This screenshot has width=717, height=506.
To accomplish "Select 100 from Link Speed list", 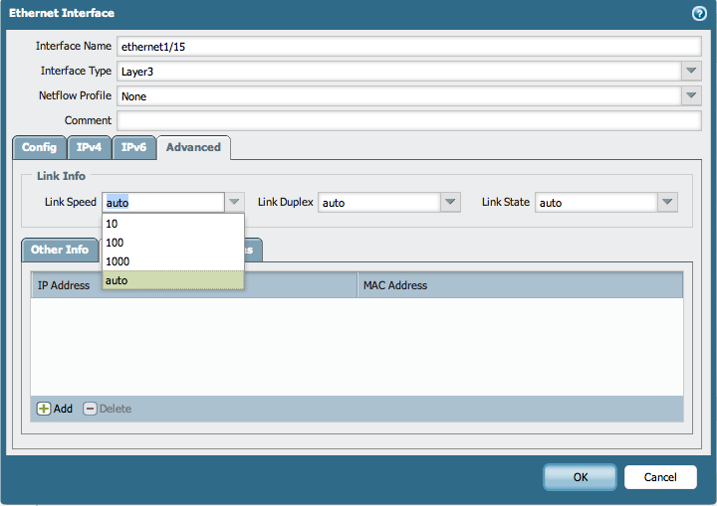I will point(172,243).
